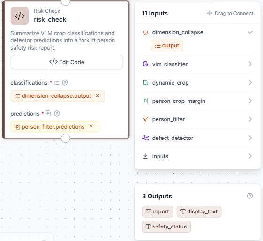Click the defect_detector model icon
This screenshot has height=241, width=263.
click(145, 138)
